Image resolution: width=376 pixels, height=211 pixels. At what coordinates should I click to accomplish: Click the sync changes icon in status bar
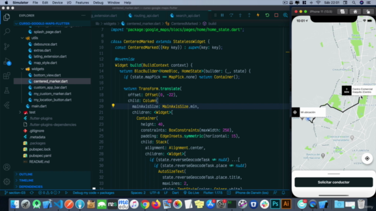[x=32, y=193]
